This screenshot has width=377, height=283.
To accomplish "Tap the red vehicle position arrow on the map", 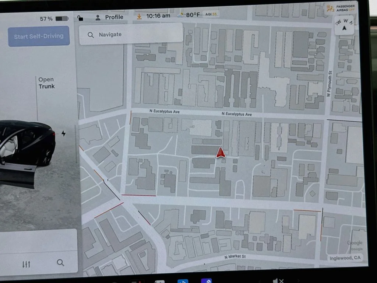I will (221, 153).
